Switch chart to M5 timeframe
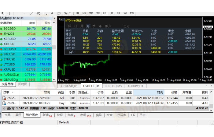Screen dimensions: 214x137 pos(84,13)
